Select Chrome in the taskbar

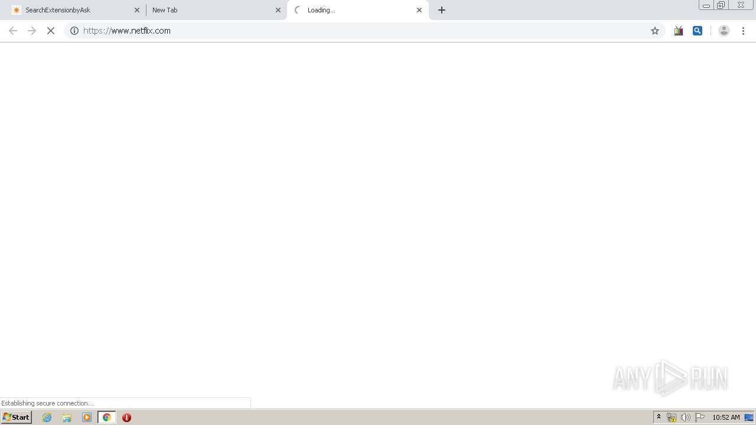pyautogui.click(x=107, y=417)
